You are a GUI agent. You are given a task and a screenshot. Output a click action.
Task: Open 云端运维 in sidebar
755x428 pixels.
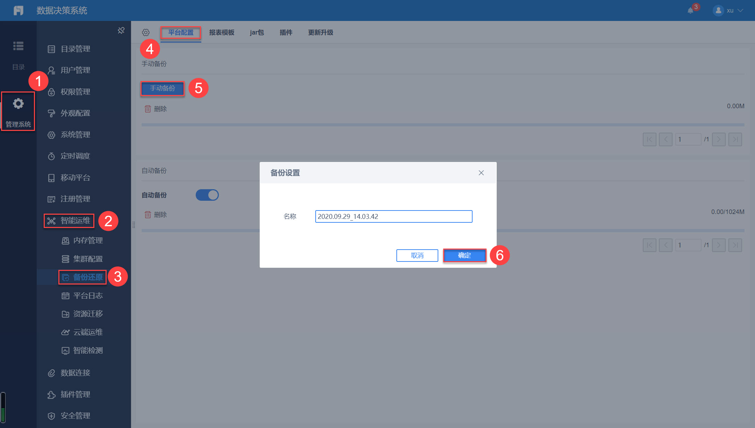pyautogui.click(x=88, y=332)
